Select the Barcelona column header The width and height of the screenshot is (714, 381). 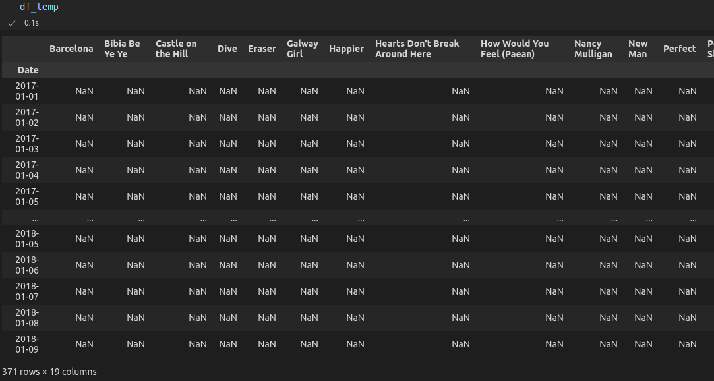[71, 49]
